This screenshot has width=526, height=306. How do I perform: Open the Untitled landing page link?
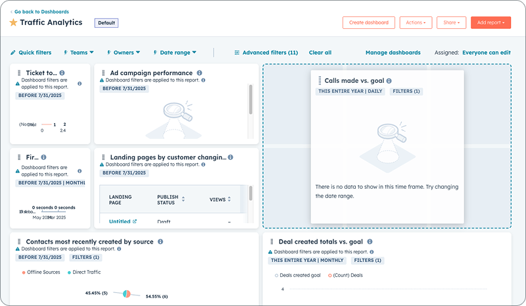(x=120, y=221)
